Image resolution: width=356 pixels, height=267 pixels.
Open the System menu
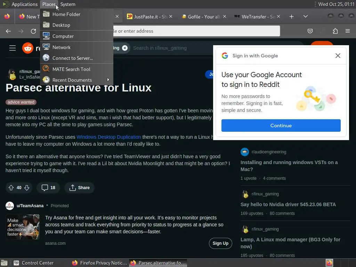point(68,4)
